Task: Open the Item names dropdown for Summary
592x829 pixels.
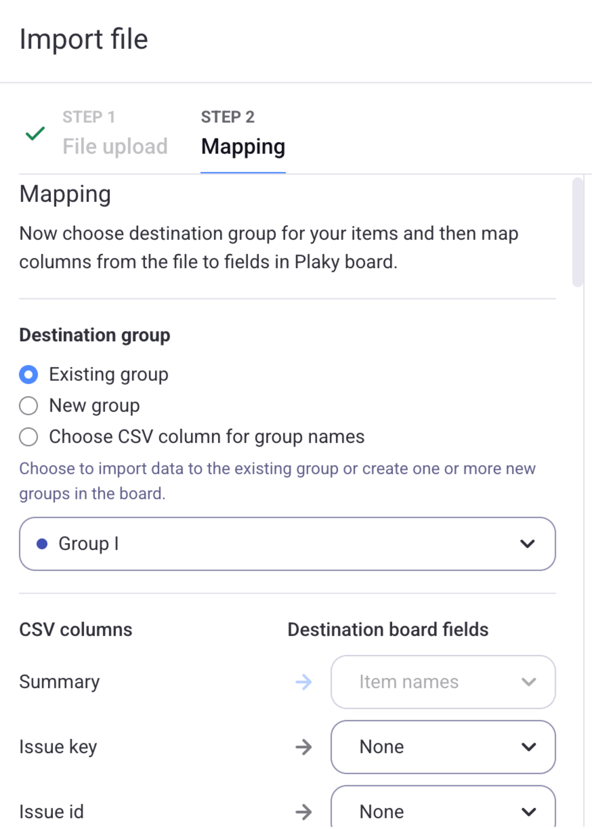Action: 443,682
